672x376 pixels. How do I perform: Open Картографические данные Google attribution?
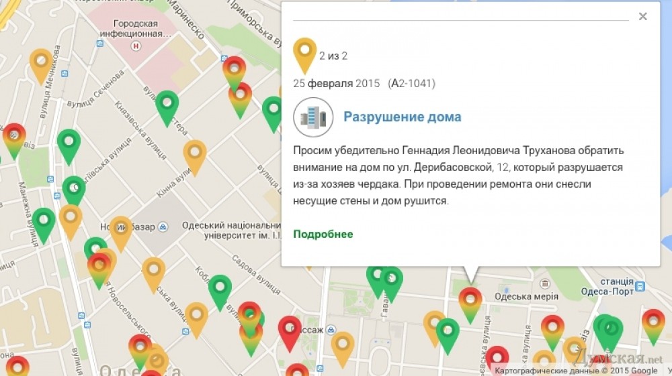(576, 370)
